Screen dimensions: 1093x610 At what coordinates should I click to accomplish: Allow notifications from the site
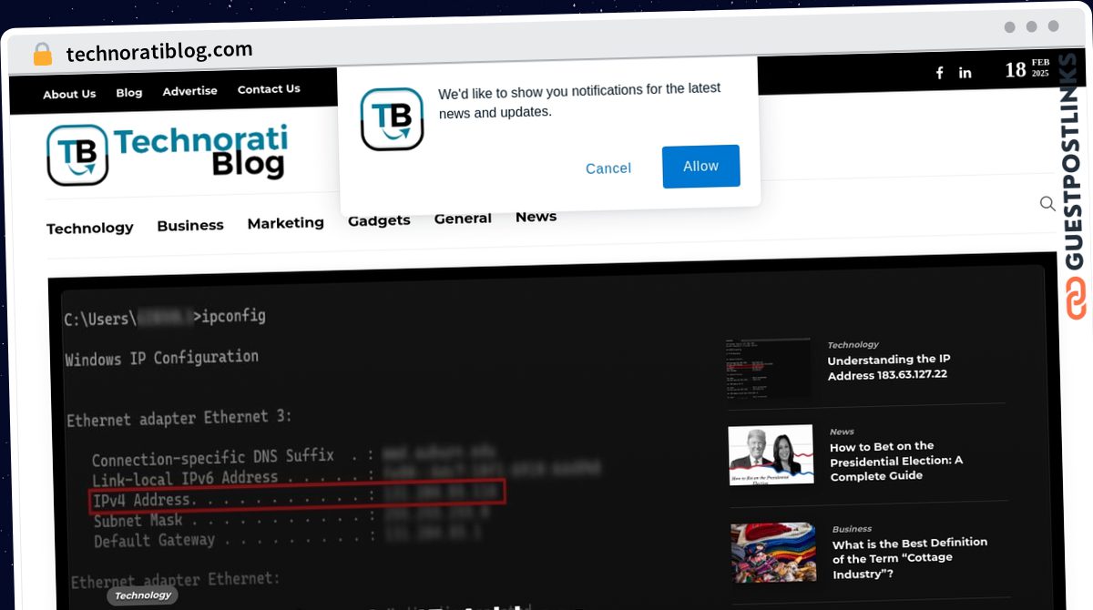(700, 167)
